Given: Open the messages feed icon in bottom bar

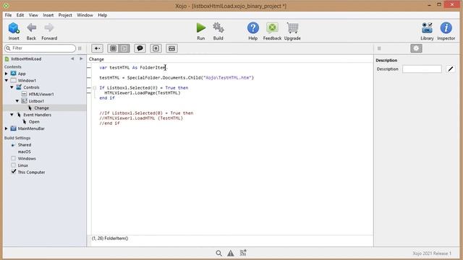Looking at the screenshot, I should [243, 253].
